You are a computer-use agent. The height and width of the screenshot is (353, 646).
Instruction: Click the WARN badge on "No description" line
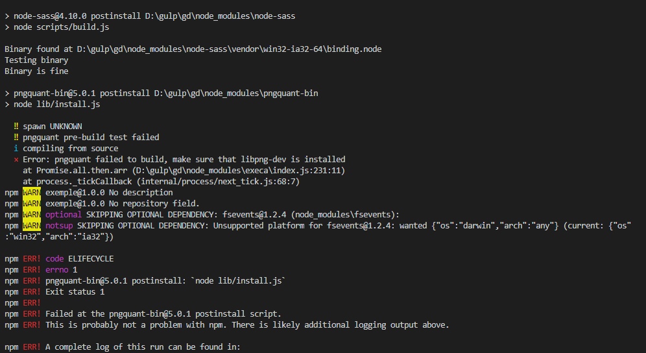coord(31,192)
